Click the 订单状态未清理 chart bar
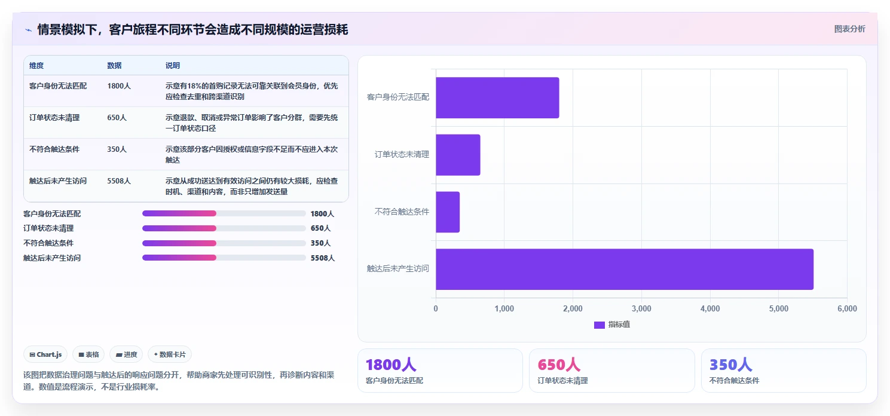This screenshot has width=890, height=416. click(x=458, y=155)
